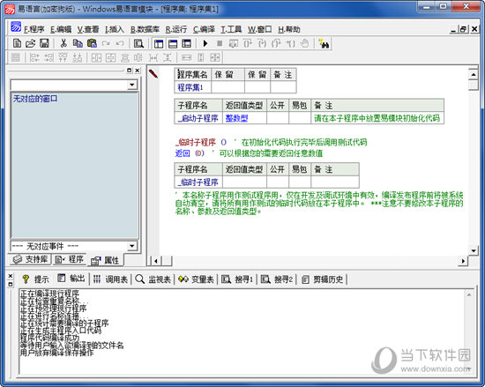The image size is (485, 387).
Task: Open the 无对应事件 event dropdown
Action: click(x=132, y=246)
